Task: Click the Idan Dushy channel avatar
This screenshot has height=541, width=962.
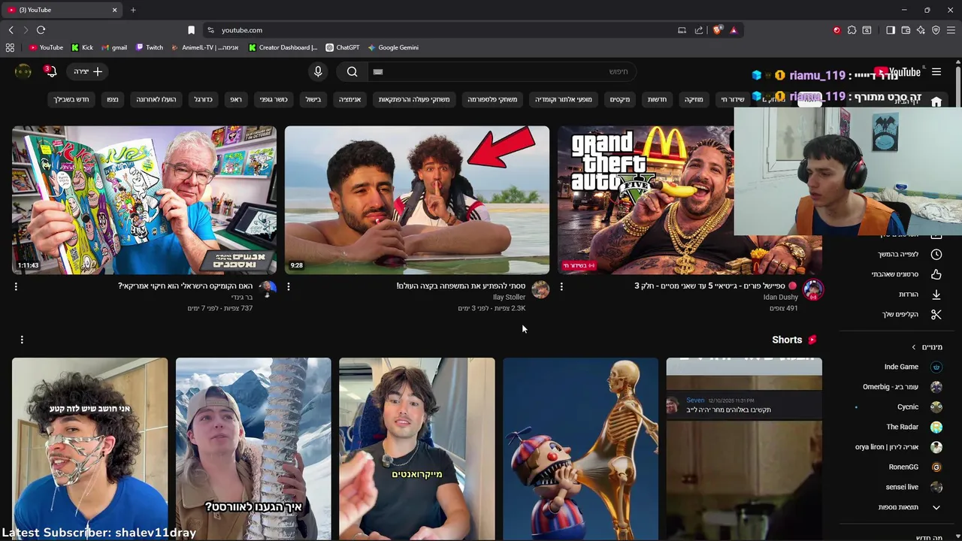Action: (813, 289)
